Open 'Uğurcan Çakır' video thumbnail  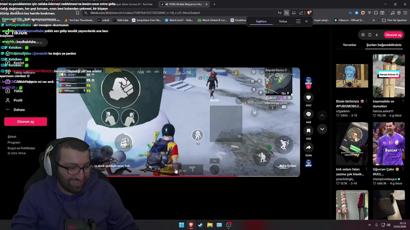coord(389,144)
